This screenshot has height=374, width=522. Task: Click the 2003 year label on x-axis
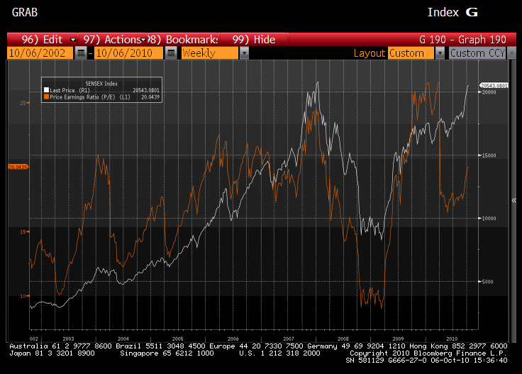tap(68, 339)
